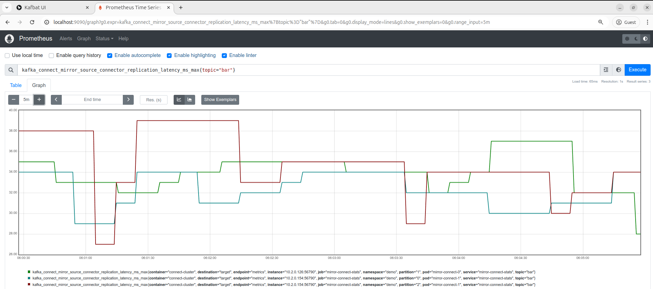653x289 pixels.
Task: Decrease the time range with minus button
Action: coord(14,100)
